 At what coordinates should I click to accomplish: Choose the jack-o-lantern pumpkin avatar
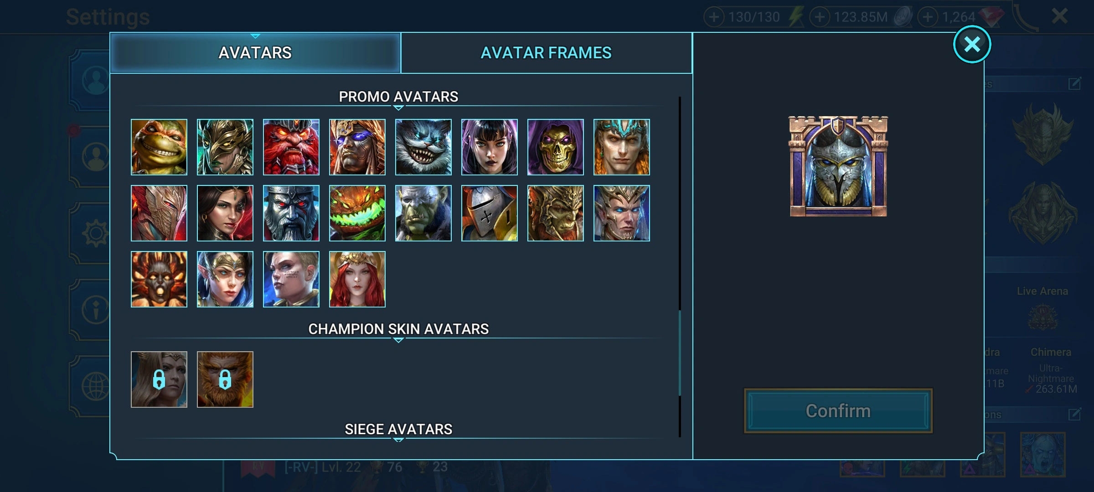coord(357,213)
